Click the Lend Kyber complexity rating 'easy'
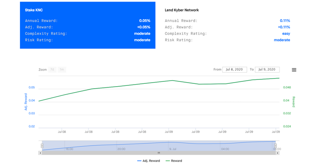Image resolution: width=328 pixels, height=164 pixels. coord(286,34)
